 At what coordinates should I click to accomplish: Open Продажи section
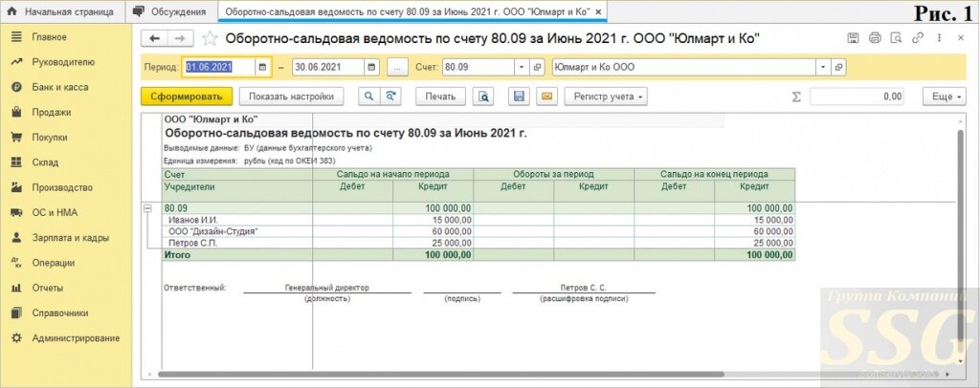point(66,112)
